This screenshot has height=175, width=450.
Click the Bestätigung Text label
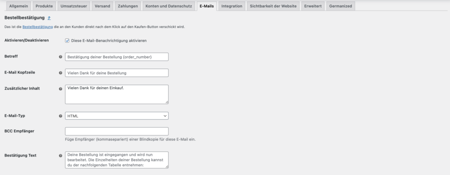[20, 156]
